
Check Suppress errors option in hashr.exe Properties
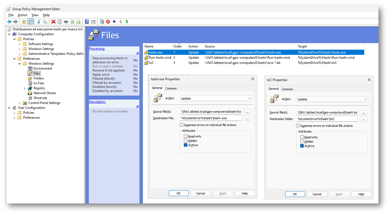click(x=182, y=125)
